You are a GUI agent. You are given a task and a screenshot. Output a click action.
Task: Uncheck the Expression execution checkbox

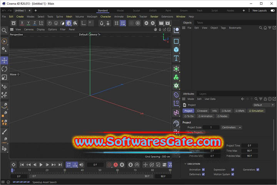click(x=233, y=170)
